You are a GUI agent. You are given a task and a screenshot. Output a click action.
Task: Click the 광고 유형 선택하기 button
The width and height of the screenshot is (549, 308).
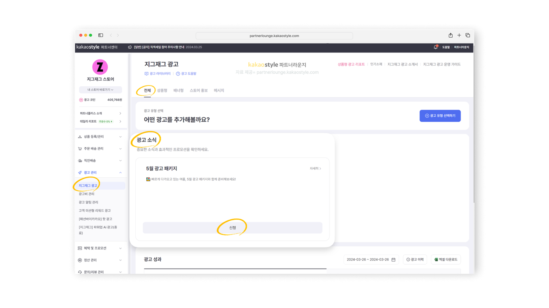440,116
